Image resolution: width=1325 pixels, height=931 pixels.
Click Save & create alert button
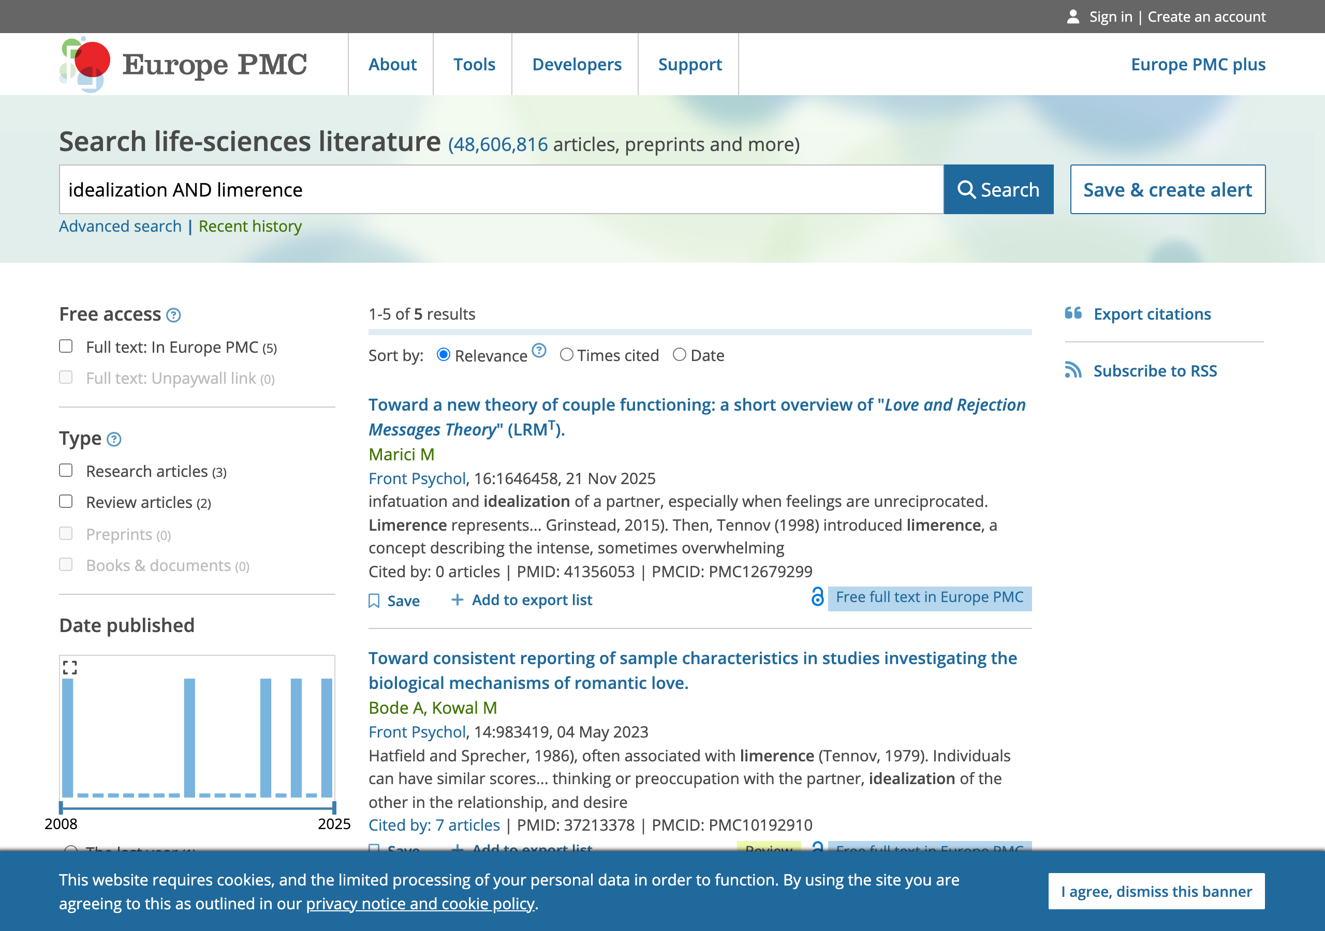[x=1168, y=190]
